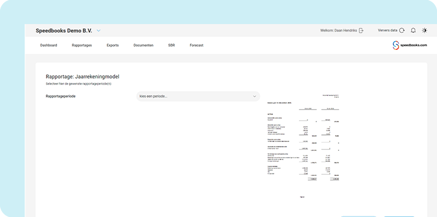Click the 'Welkom: Daan Hendriks' text

(339, 30)
